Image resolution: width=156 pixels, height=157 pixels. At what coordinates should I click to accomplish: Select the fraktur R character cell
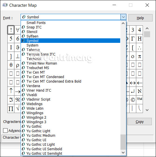(x=18, y=100)
